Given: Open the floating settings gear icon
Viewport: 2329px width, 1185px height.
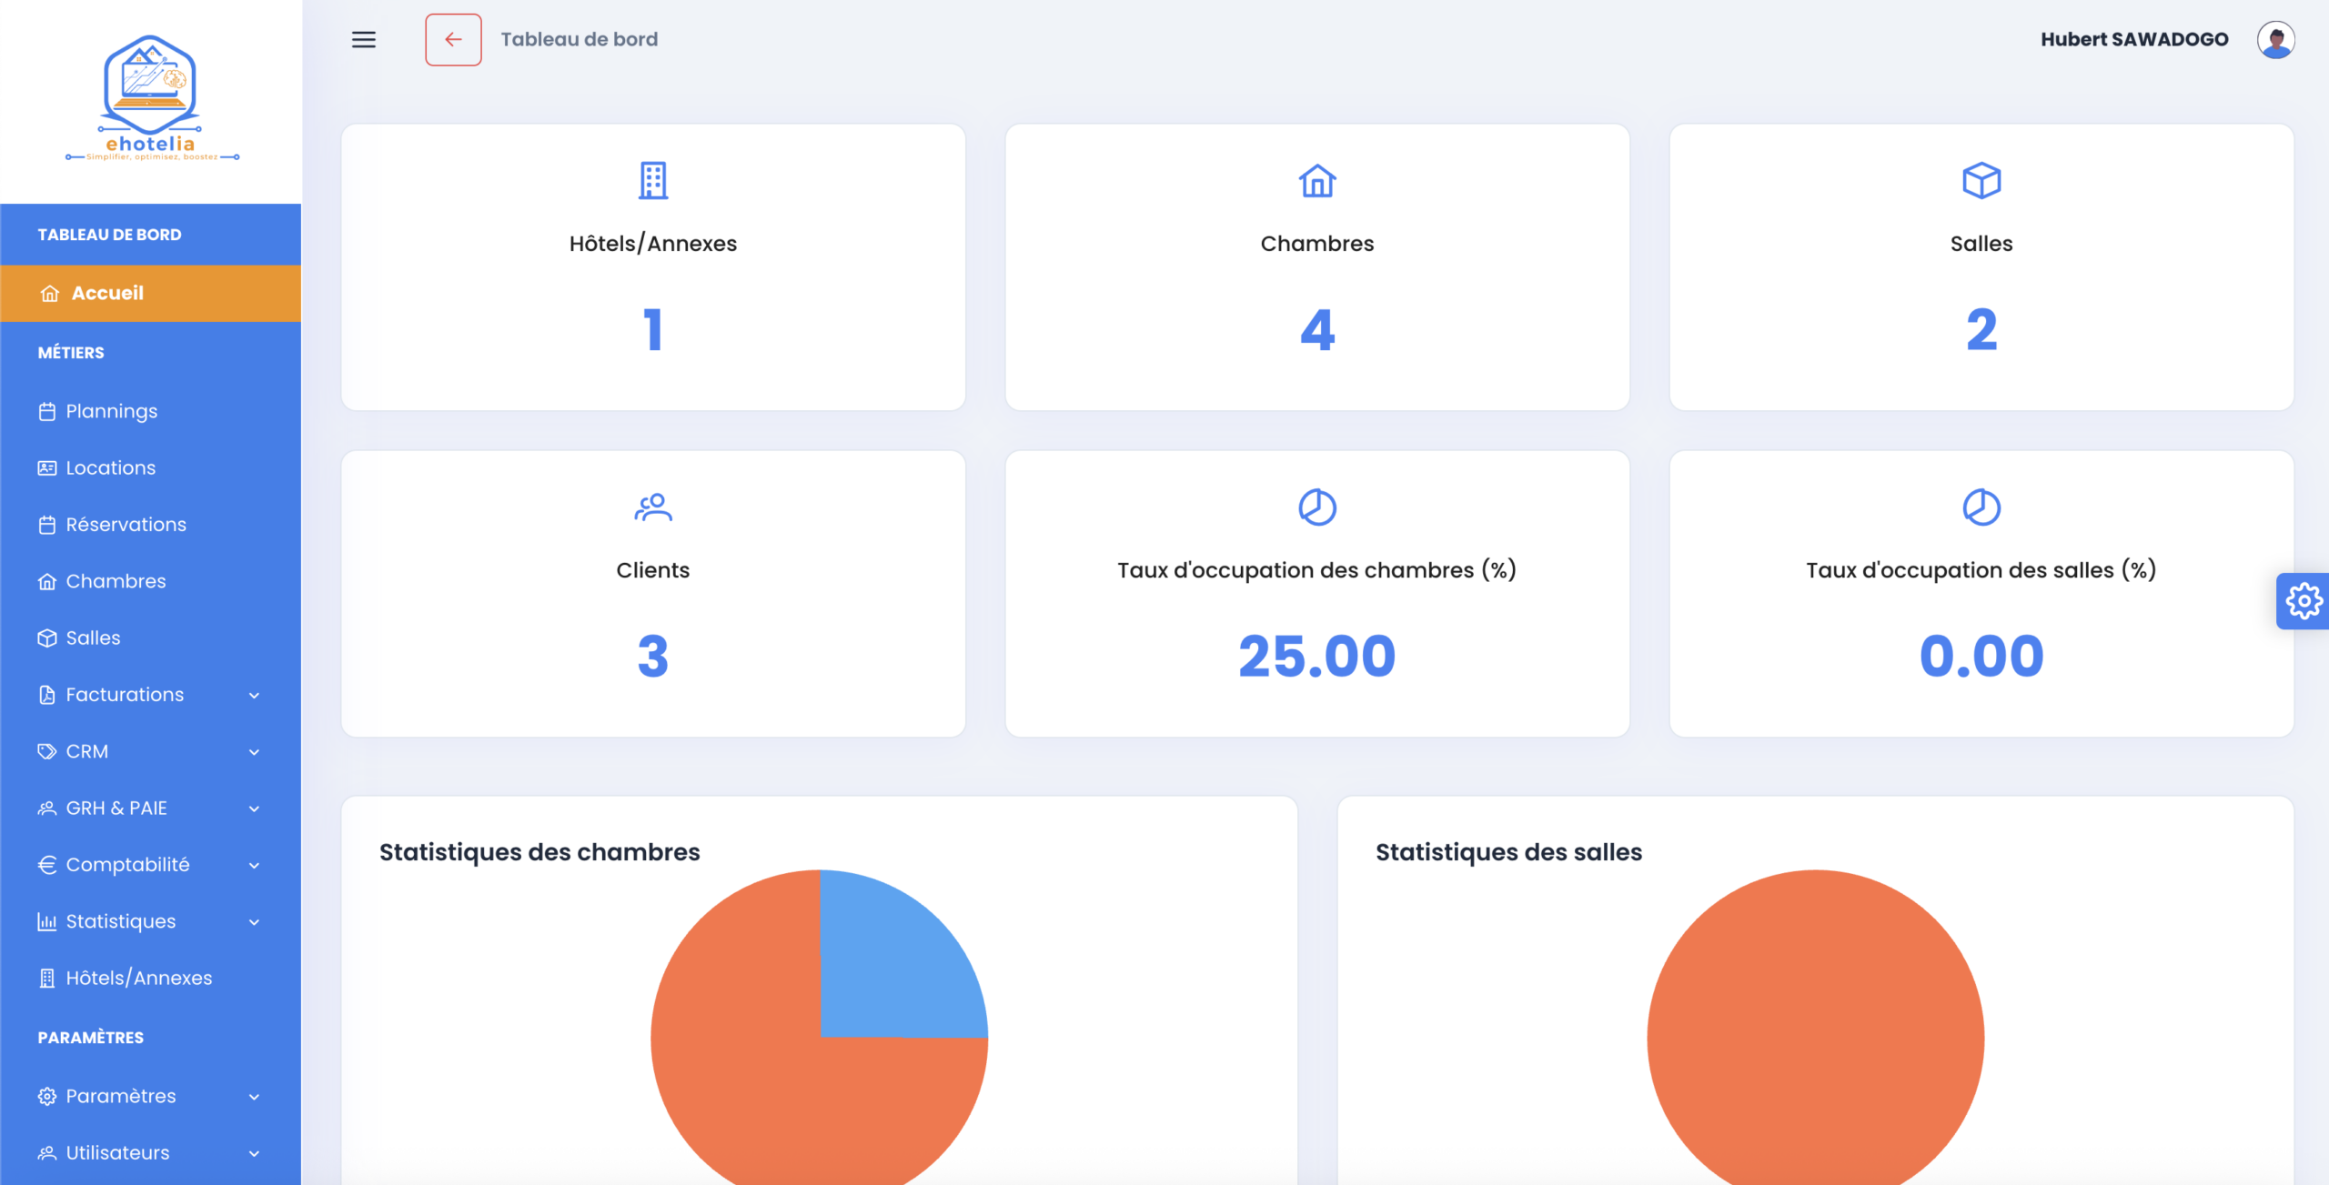Looking at the screenshot, I should coord(2303,601).
